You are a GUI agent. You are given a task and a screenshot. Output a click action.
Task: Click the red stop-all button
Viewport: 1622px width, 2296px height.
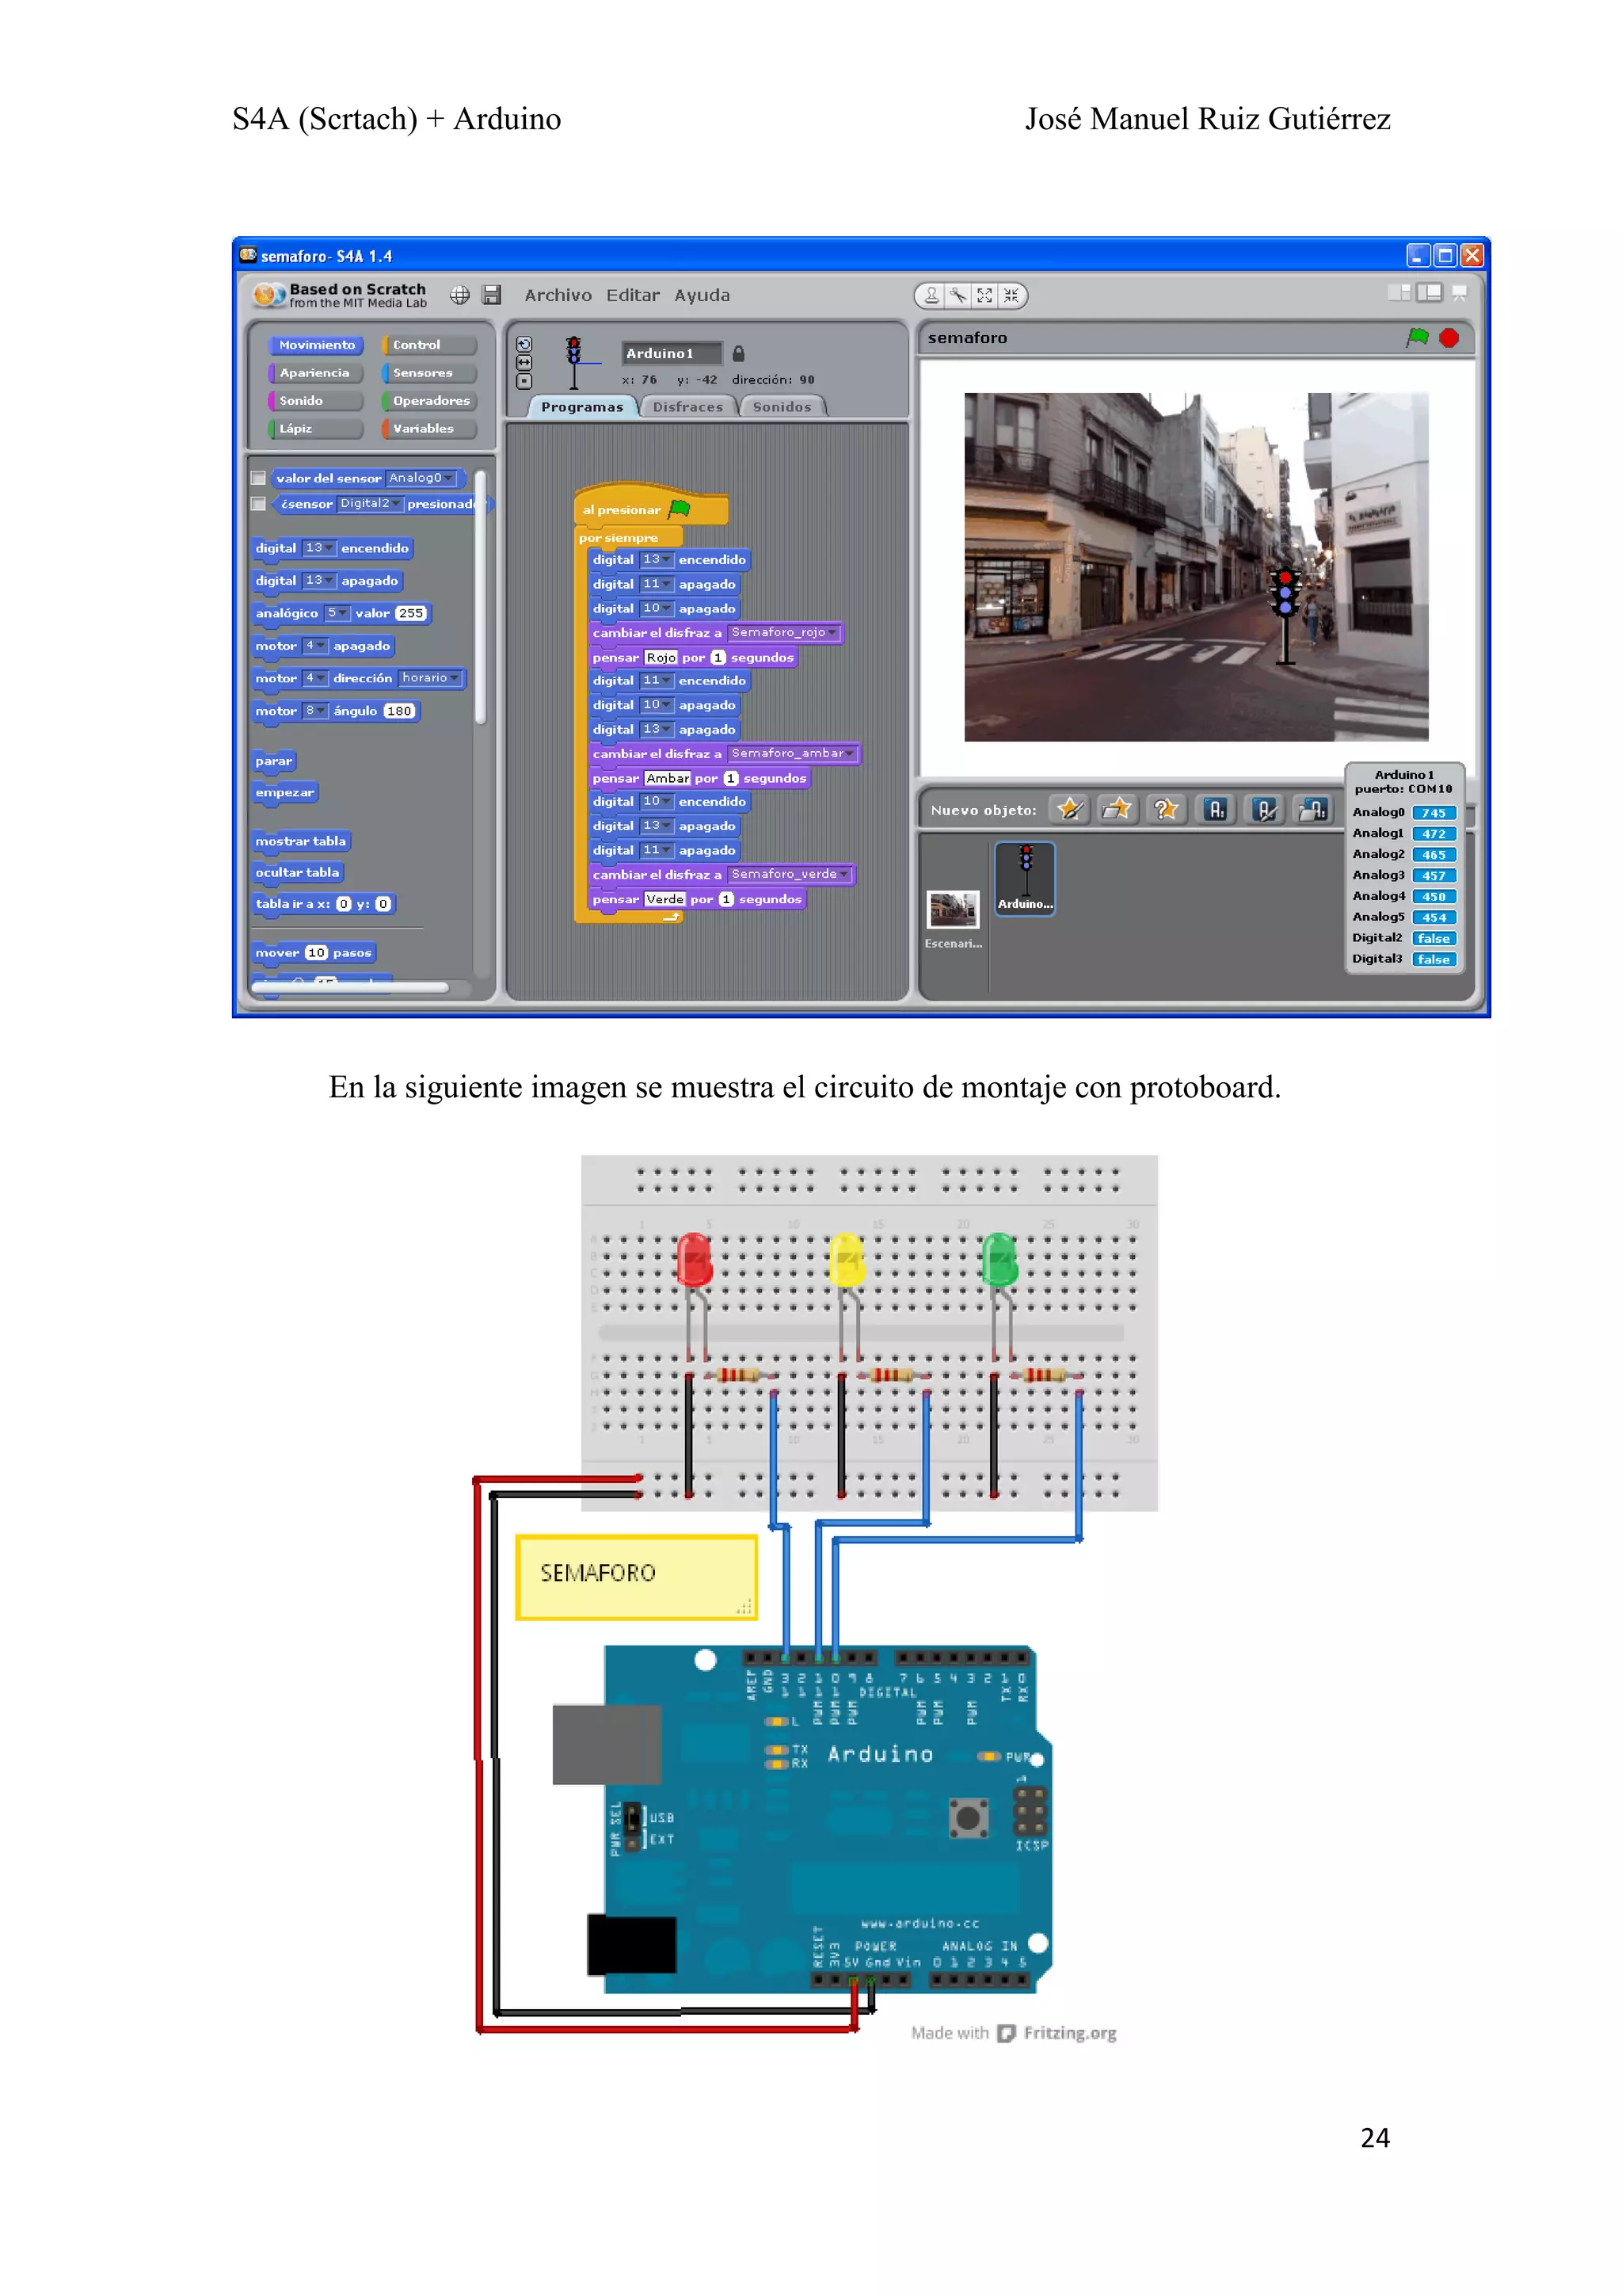(1449, 338)
